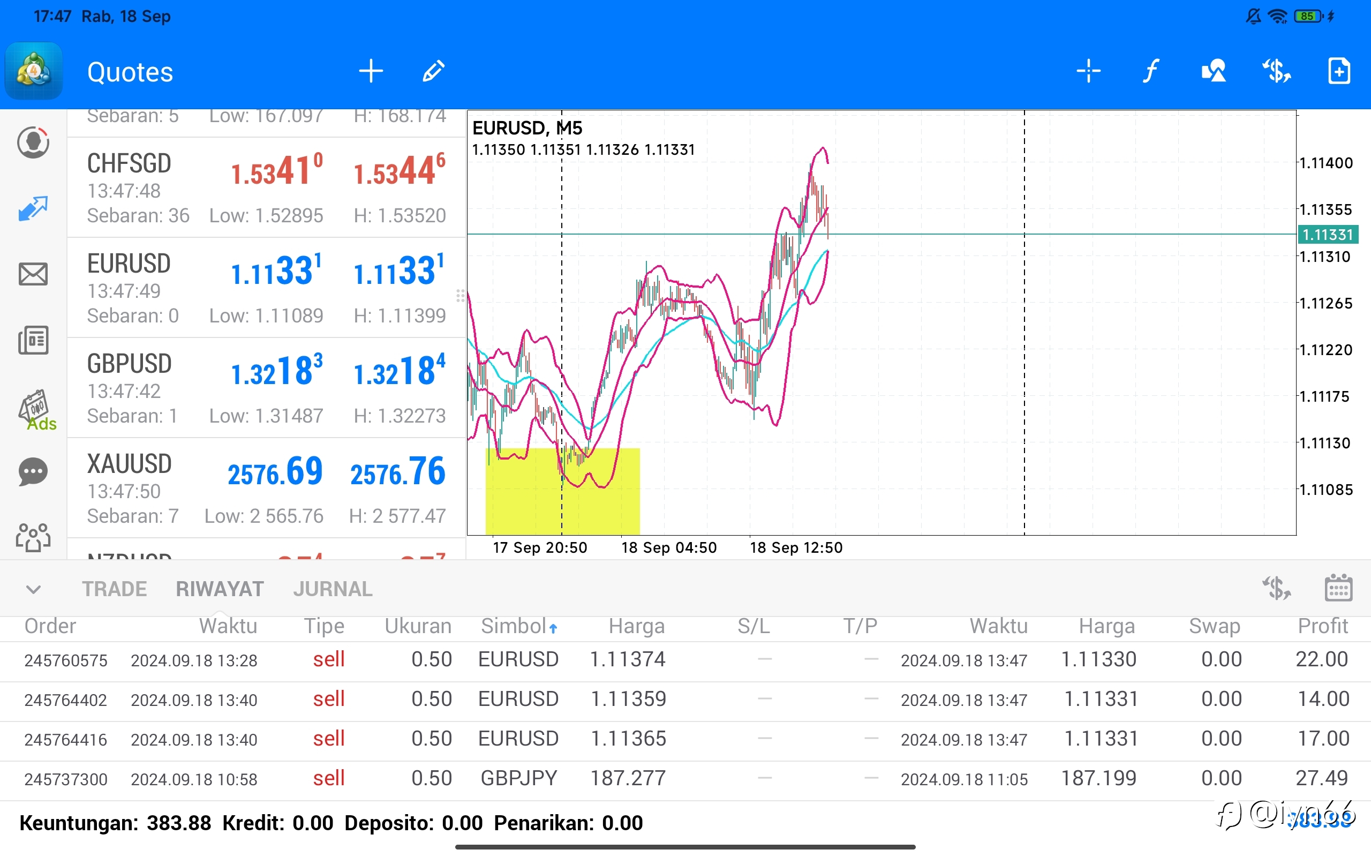Viewport: 1371px width, 857px height.
Task: Tap XAUUSD bid price 2576.69
Action: [x=275, y=471]
